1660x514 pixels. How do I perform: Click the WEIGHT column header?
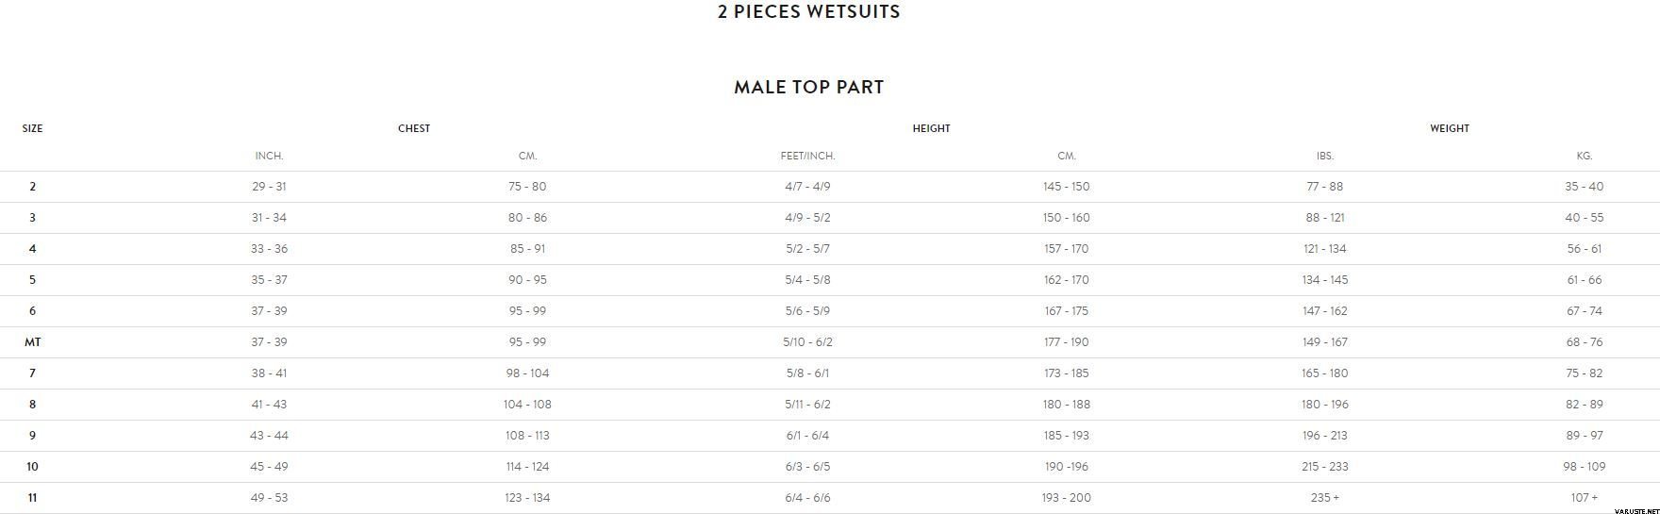(1450, 128)
